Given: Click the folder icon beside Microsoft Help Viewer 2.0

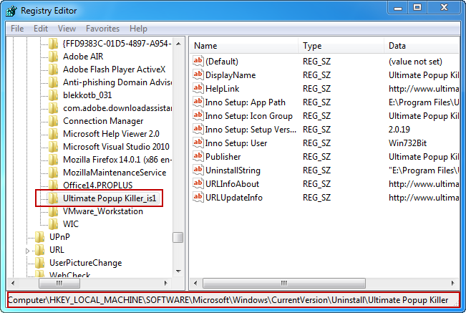Looking at the screenshot, I should pyautogui.click(x=53, y=134).
